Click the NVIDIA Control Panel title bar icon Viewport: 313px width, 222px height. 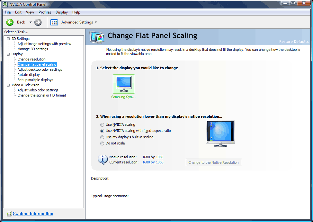(x=5, y=4)
